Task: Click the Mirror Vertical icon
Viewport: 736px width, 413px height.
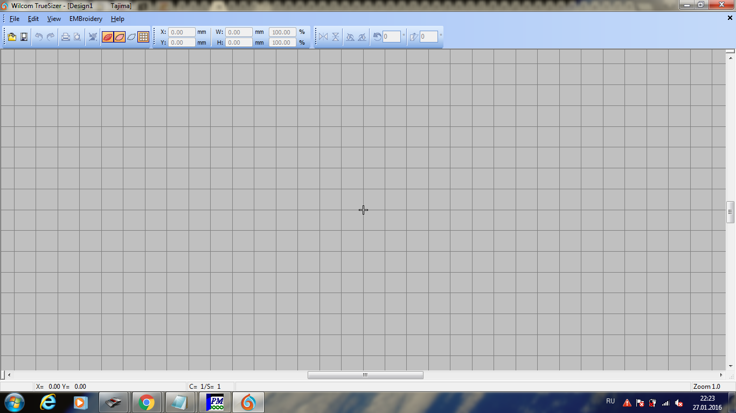Action: click(335, 37)
